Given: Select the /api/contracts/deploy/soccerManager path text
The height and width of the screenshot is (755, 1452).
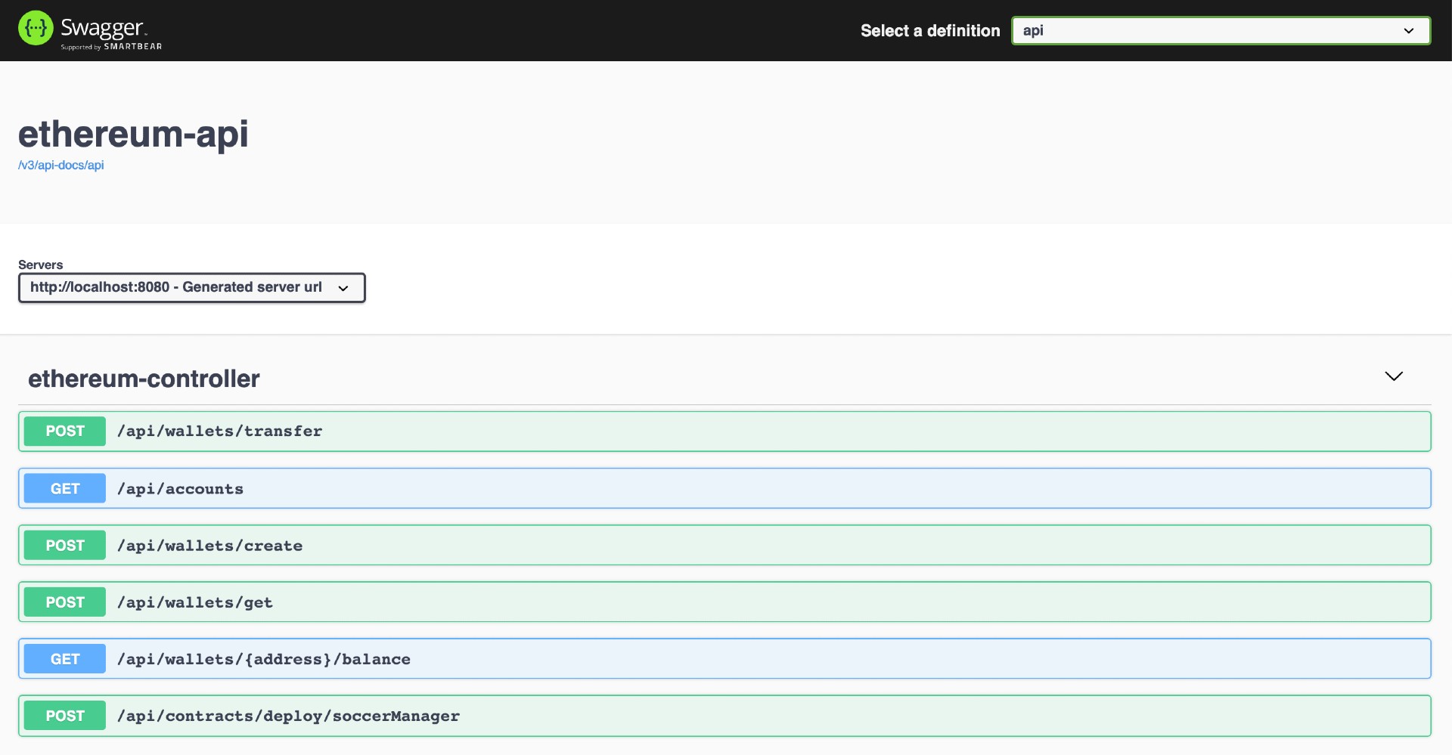Looking at the screenshot, I should 289,716.
